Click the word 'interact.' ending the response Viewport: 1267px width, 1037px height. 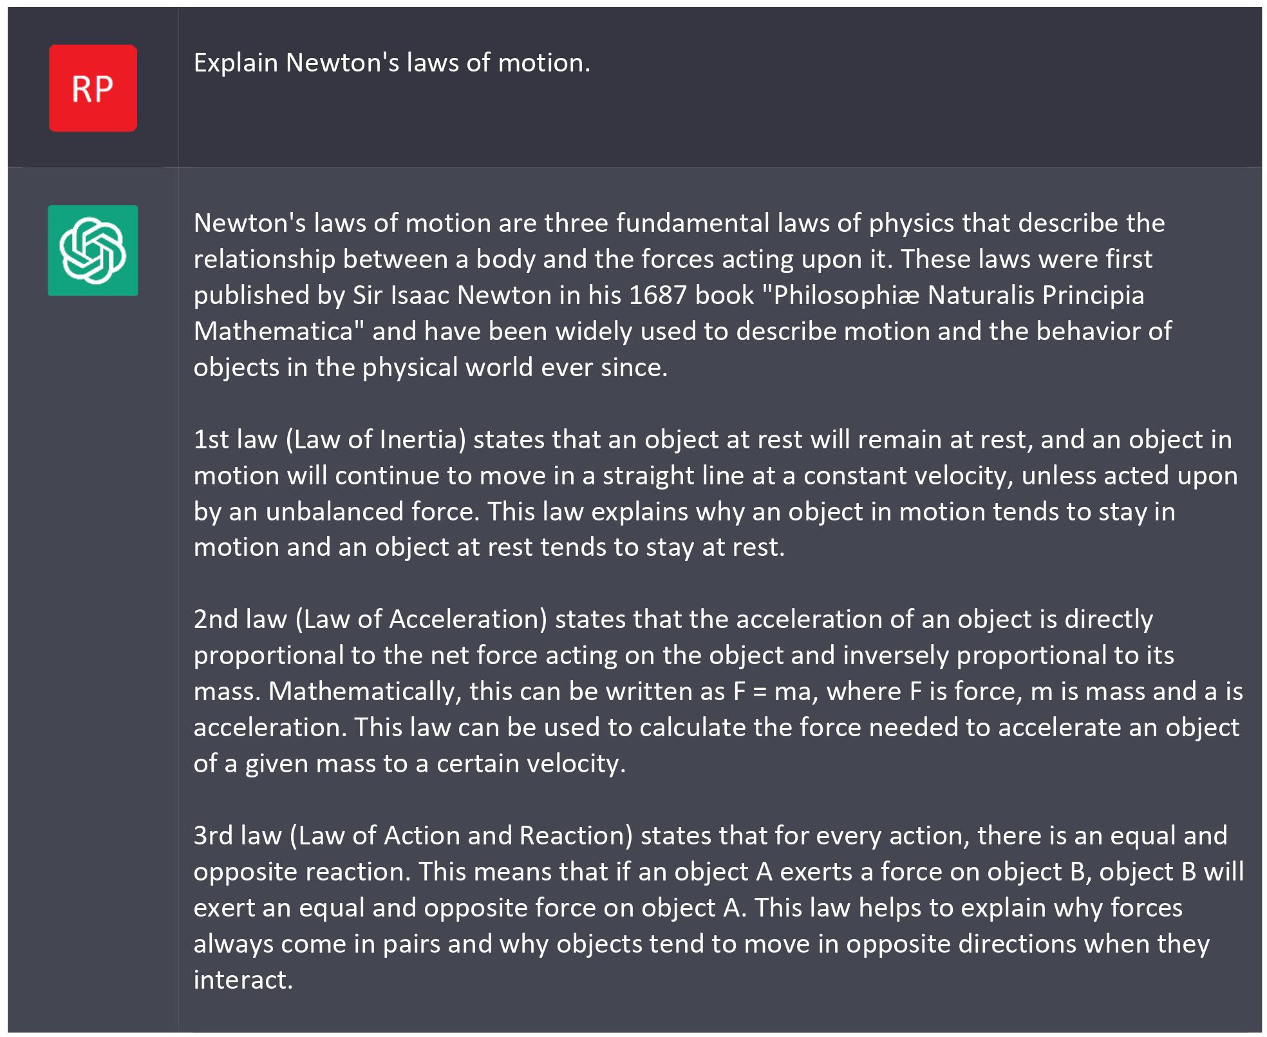coord(243,980)
